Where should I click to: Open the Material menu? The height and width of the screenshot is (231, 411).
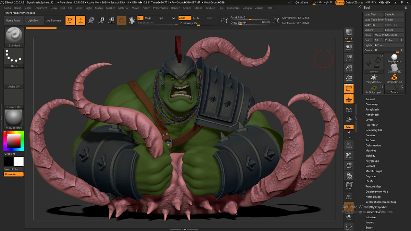click(123, 8)
